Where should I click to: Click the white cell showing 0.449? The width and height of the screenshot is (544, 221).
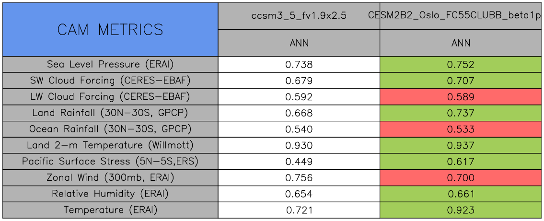299,162
